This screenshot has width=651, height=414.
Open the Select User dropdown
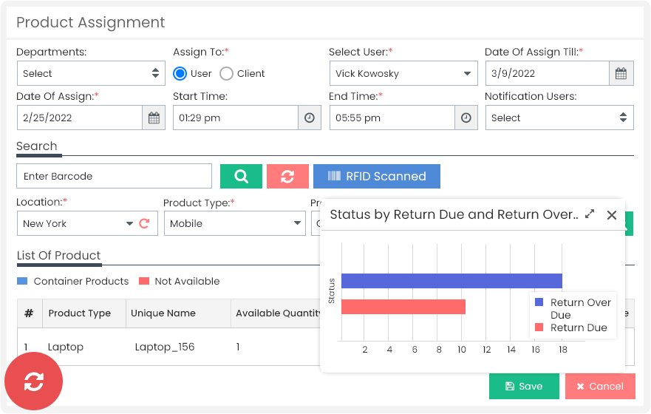[403, 73]
